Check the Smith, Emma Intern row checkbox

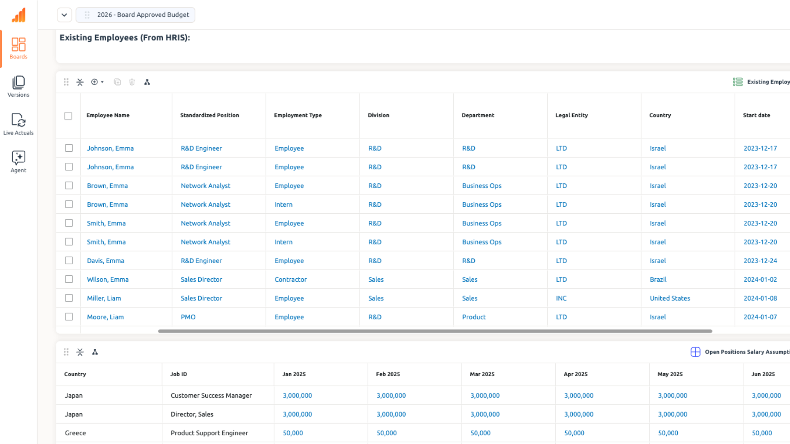click(69, 242)
